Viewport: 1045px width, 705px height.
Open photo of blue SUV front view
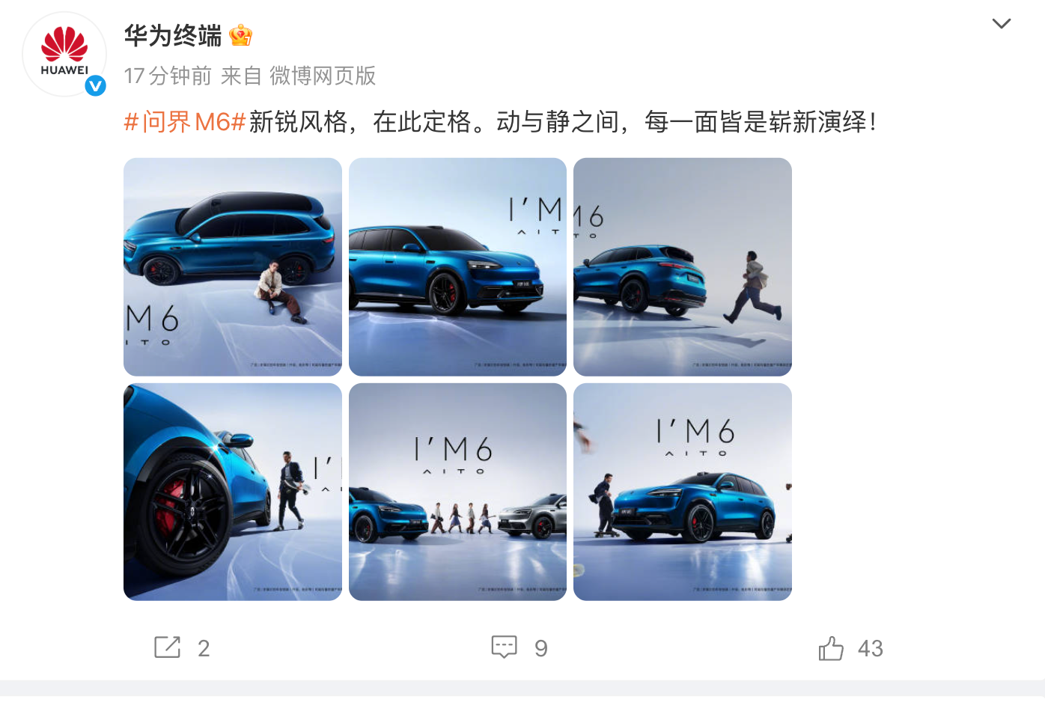[x=457, y=267]
